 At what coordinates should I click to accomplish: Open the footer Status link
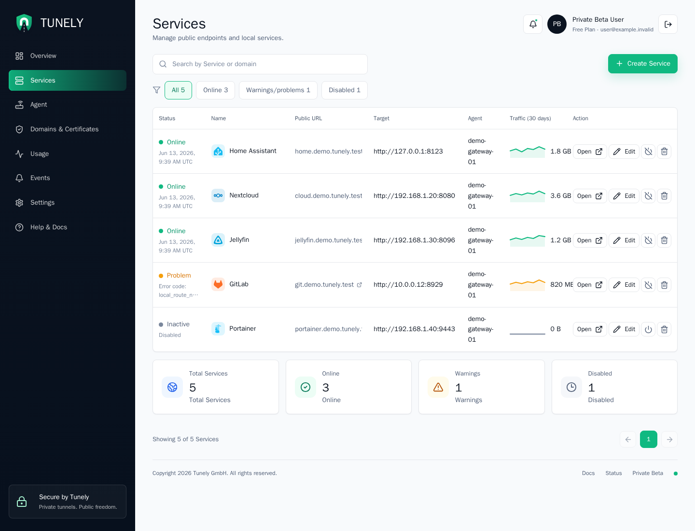pyautogui.click(x=613, y=473)
